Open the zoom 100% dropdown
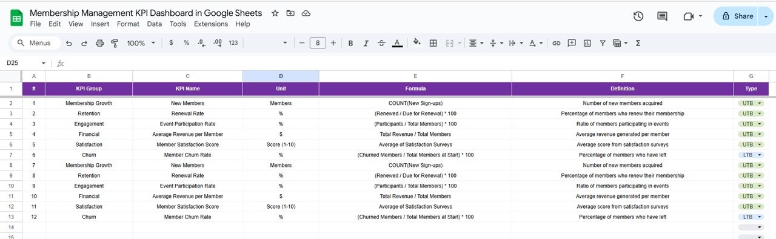776x239 pixels. [141, 43]
